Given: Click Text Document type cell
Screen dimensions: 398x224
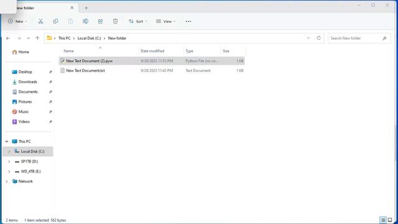Looking at the screenshot, I should point(198,70).
